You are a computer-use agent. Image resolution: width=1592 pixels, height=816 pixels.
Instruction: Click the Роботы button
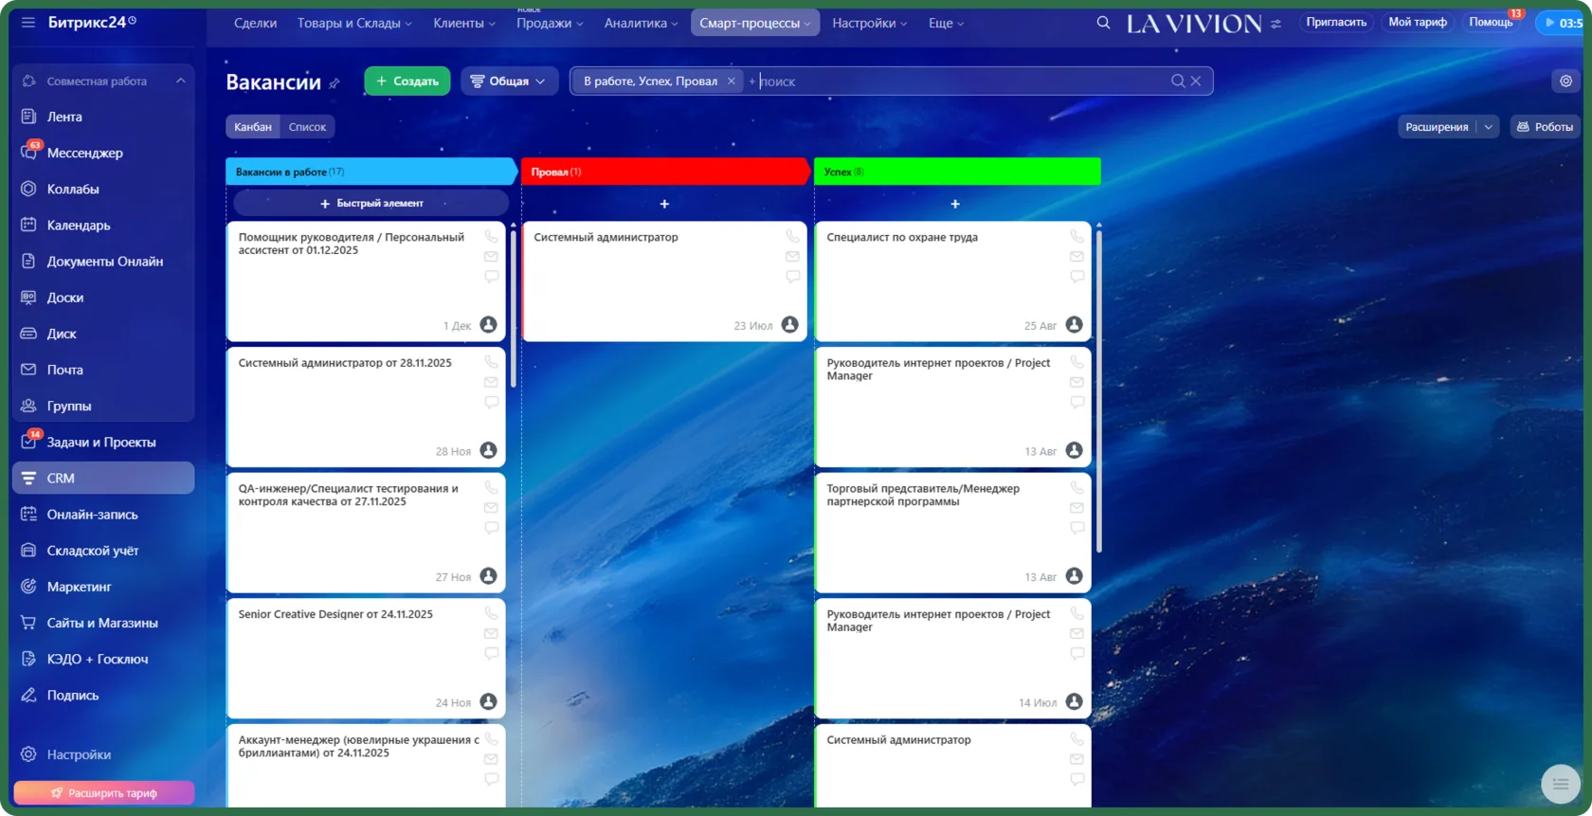pos(1545,127)
